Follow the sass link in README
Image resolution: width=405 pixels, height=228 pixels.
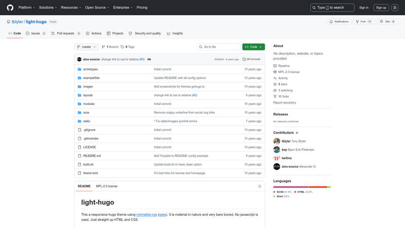(162, 214)
